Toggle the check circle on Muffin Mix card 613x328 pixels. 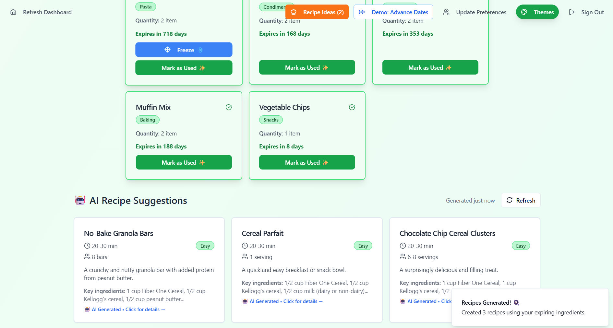[229, 107]
